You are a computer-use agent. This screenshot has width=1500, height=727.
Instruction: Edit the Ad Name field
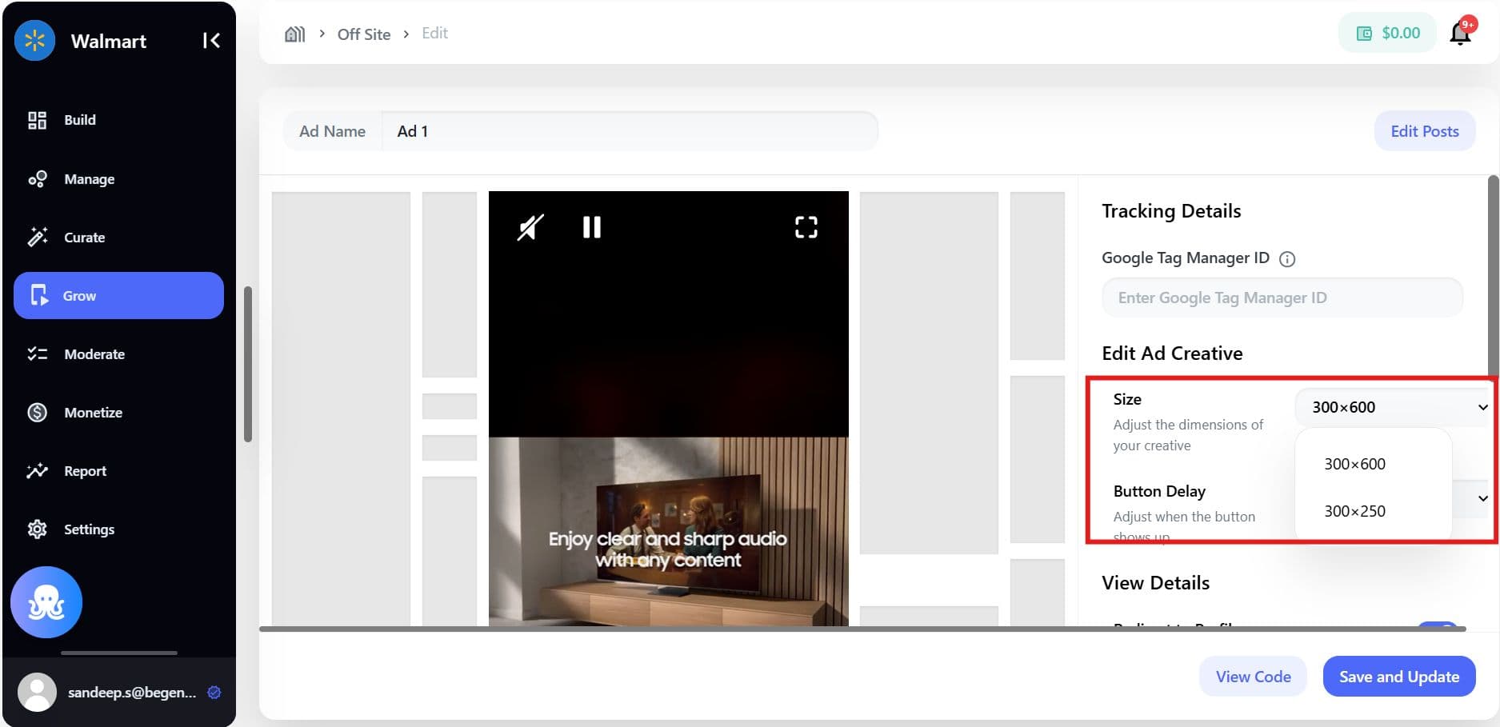point(629,131)
